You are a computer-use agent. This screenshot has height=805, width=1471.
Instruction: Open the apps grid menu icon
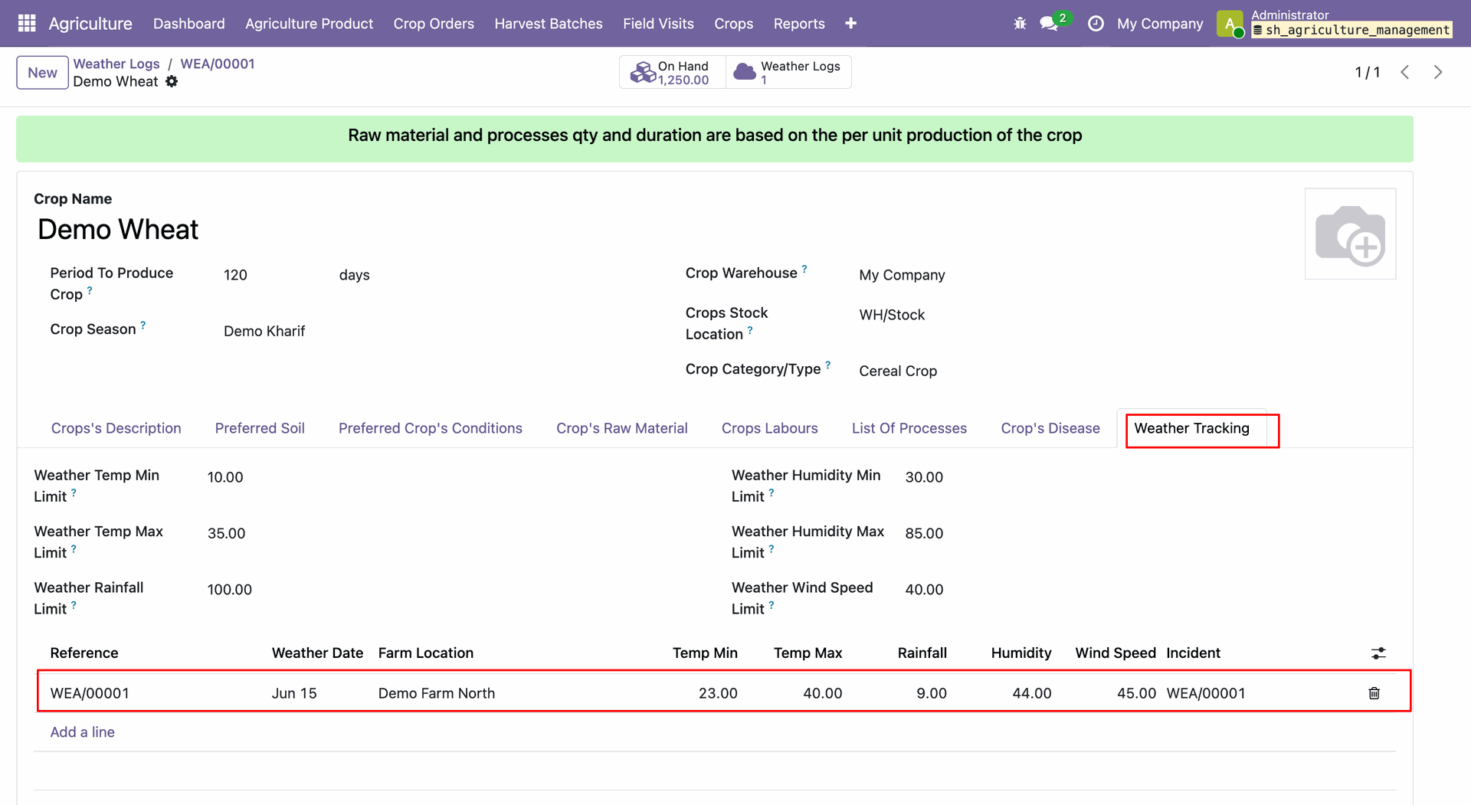pos(27,24)
